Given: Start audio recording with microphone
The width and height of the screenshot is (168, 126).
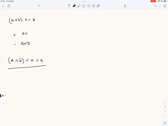Looking at the screenshot, I should click(125, 6).
